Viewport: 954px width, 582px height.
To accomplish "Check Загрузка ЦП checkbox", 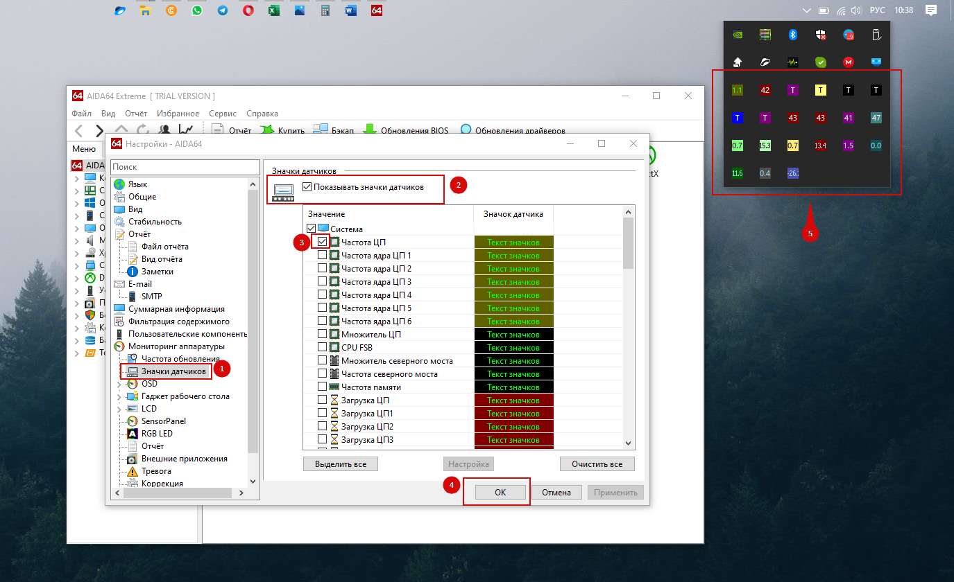I will 323,400.
